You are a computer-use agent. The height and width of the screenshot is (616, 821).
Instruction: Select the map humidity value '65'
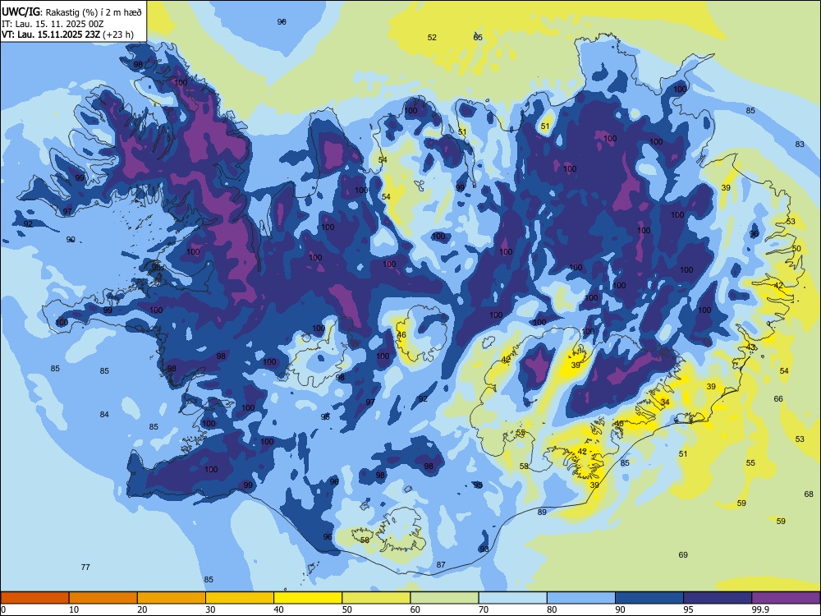click(478, 37)
